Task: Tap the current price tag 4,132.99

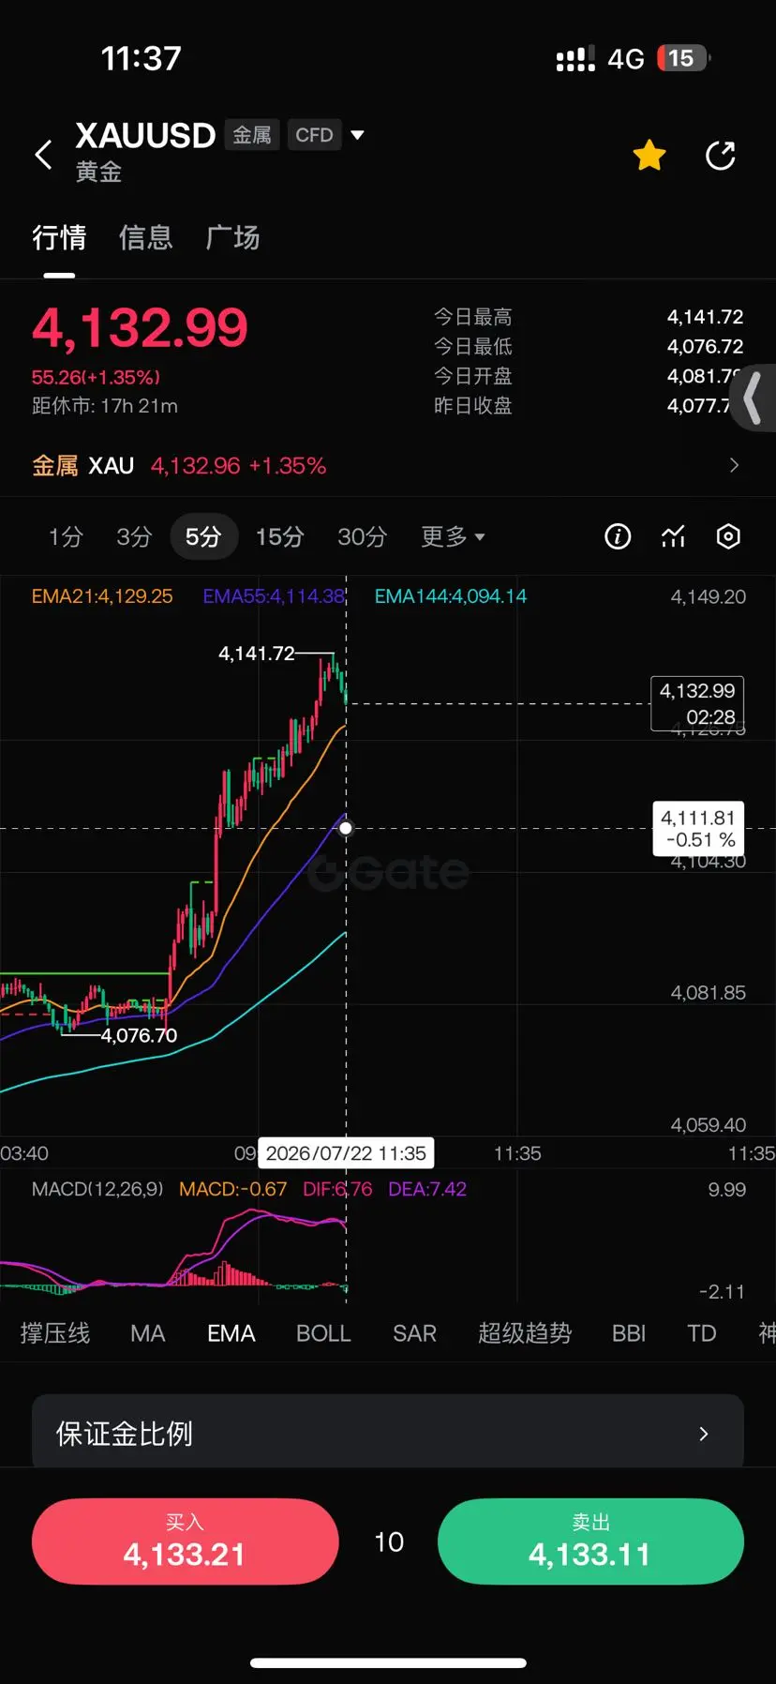Action: pos(697,703)
